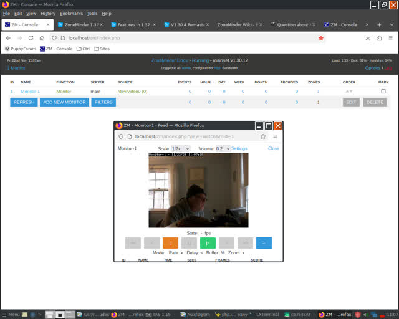Pause the Monitor-1 feed with the orange button
This screenshot has width=399, height=319.
click(x=170, y=243)
